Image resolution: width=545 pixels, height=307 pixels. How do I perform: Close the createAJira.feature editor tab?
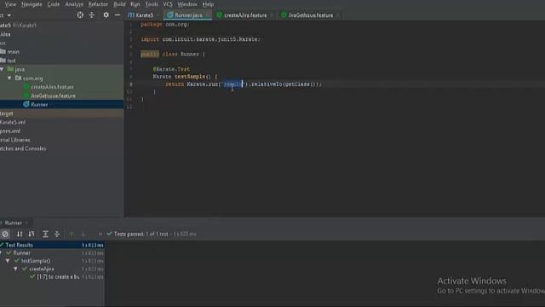[x=272, y=15]
